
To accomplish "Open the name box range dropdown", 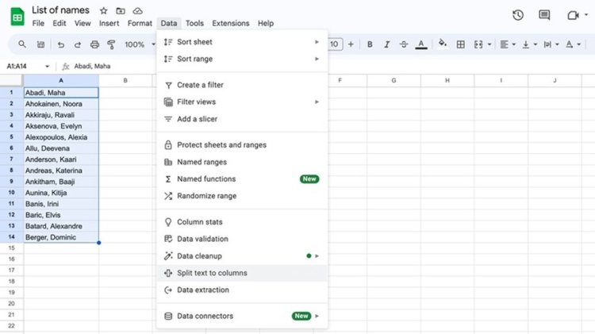I will point(47,67).
